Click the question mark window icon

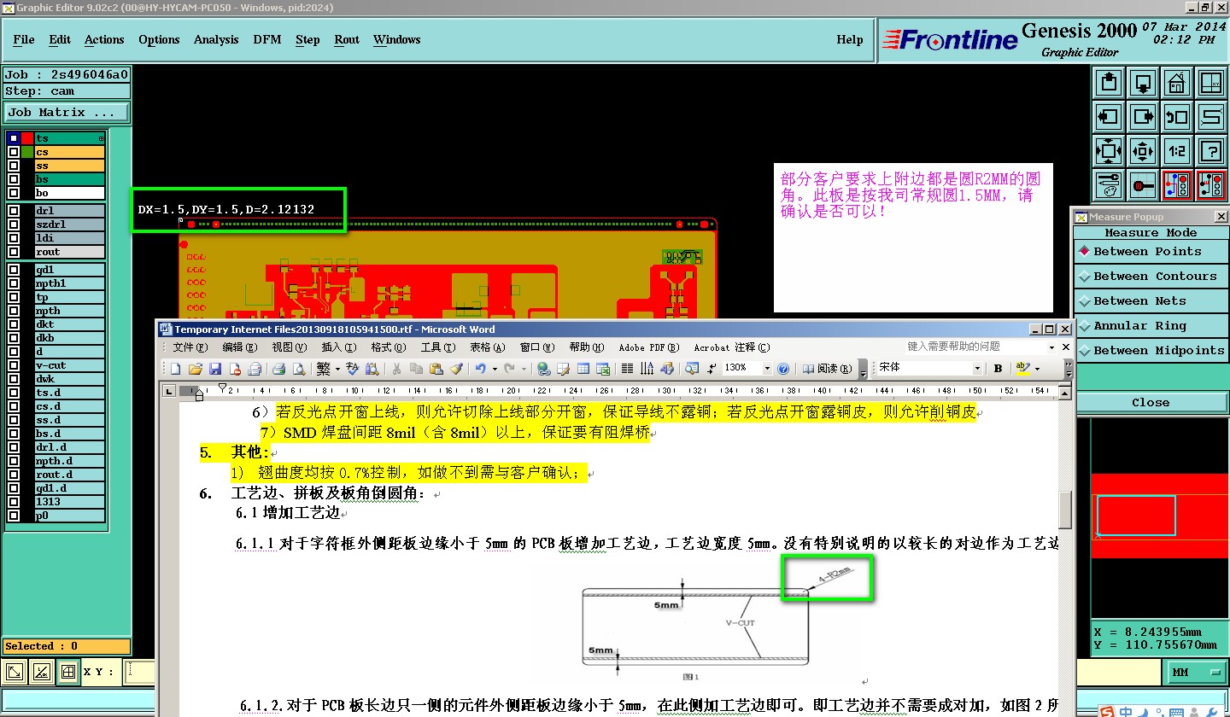tap(1211, 151)
